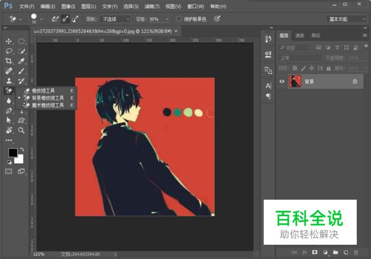
Task: Open the Layers panel menu
Action: coord(365,35)
